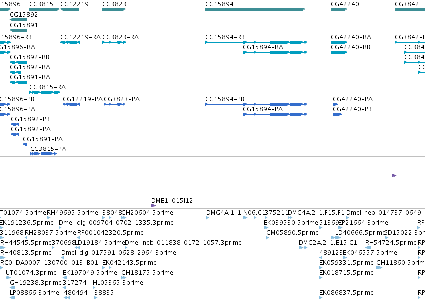The width and height of the screenshot is (425, 300).
Task: Select the EK086837.5prime EST label
Action: [x=346, y=293]
